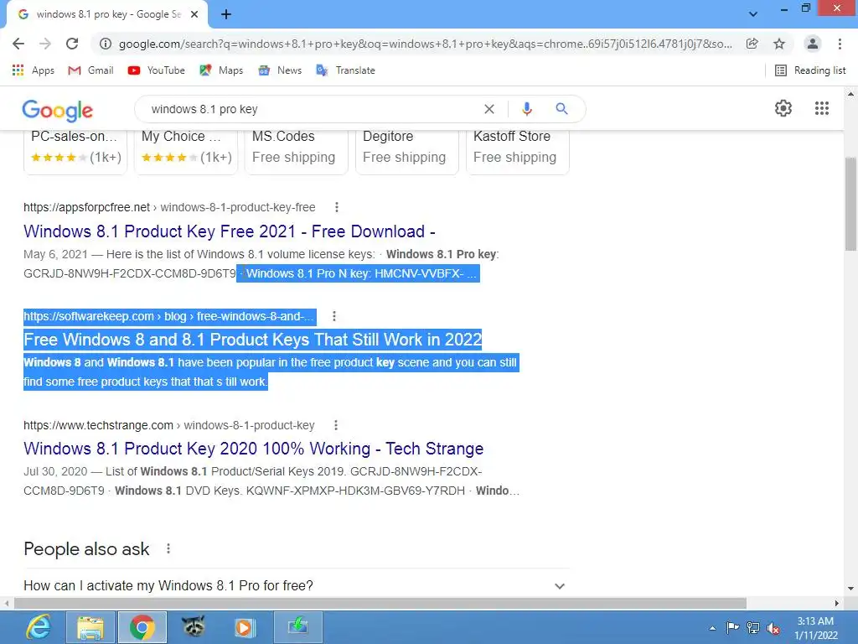The image size is (858, 644).
Task: Open Apps bookmark shortcut
Action: 34,70
